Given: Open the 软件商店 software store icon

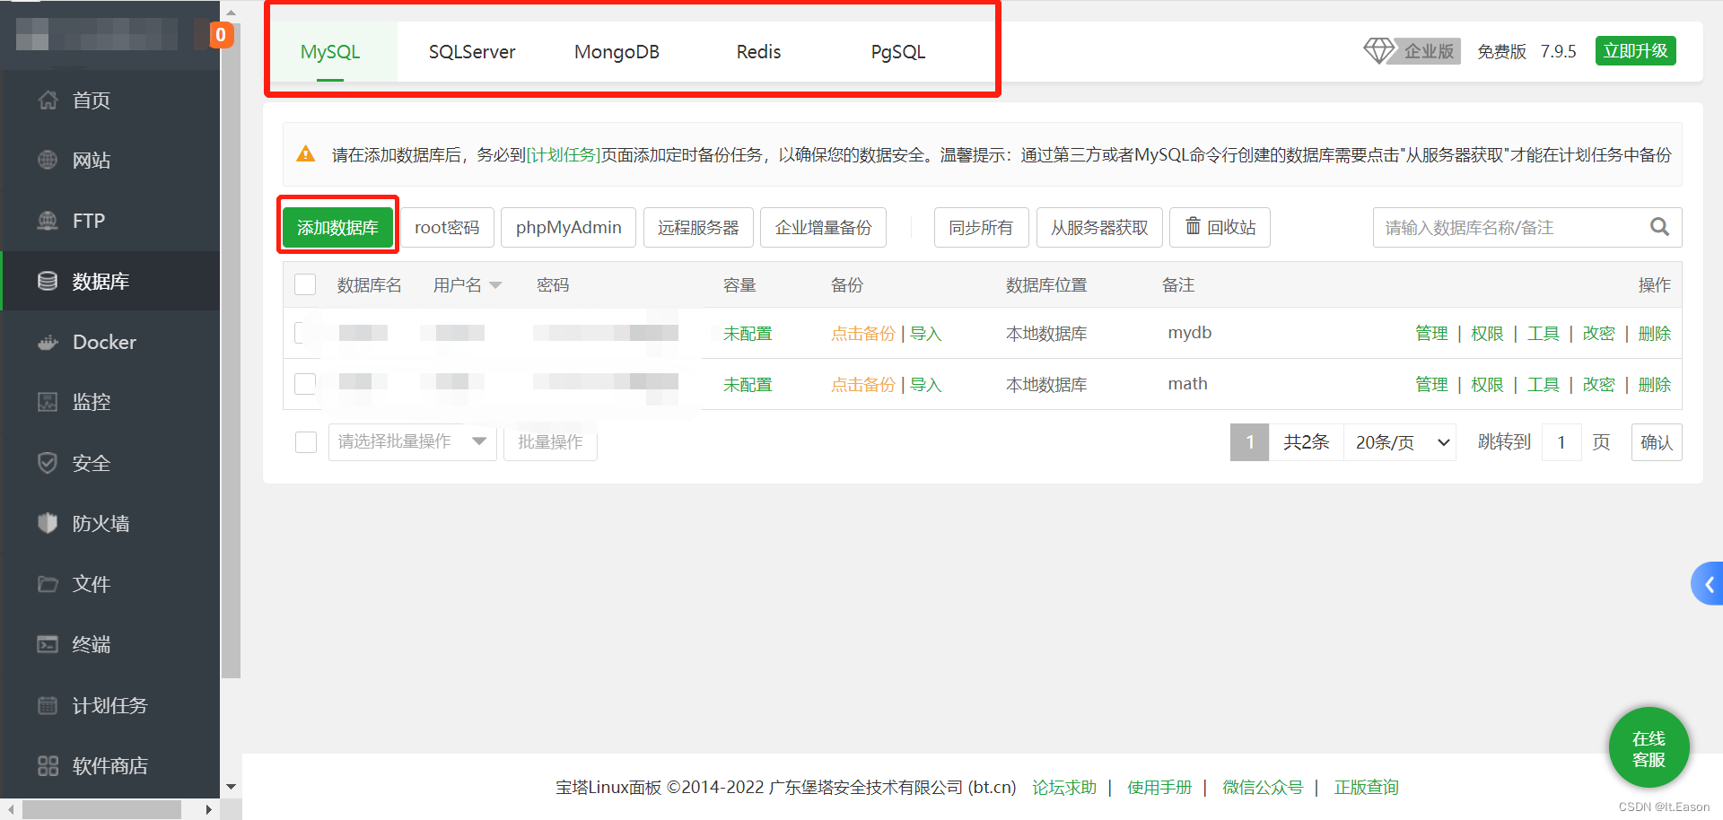Looking at the screenshot, I should pyautogui.click(x=48, y=765).
